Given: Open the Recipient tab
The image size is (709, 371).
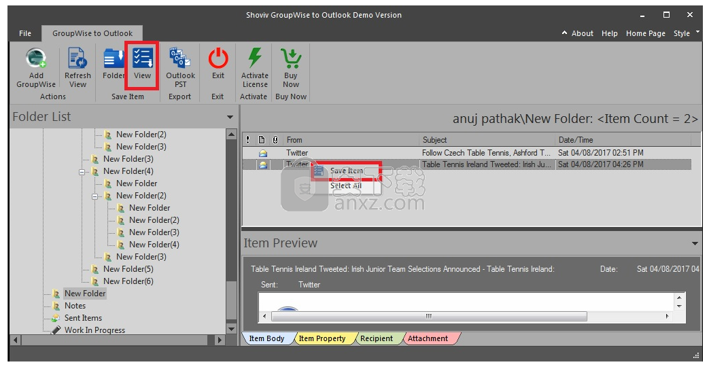Looking at the screenshot, I should (377, 338).
